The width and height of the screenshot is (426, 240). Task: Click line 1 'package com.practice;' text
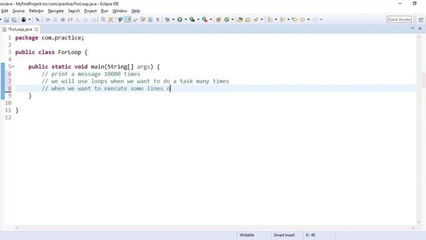[x=50, y=38]
